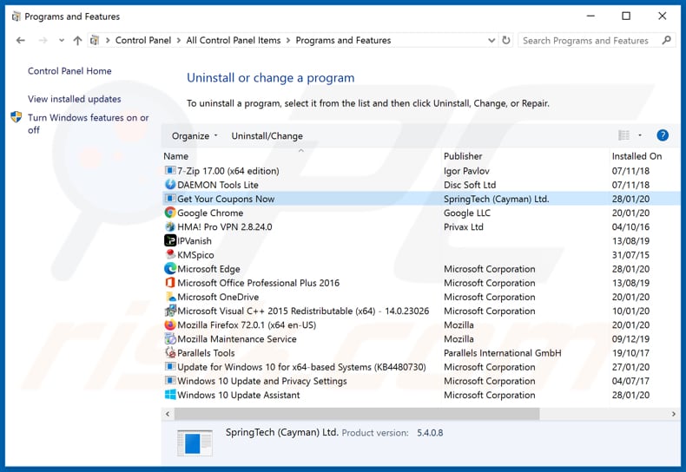Click the scroll right arrow
Viewport: 686px width, 472px height.
pyautogui.click(x=673, y=414)
